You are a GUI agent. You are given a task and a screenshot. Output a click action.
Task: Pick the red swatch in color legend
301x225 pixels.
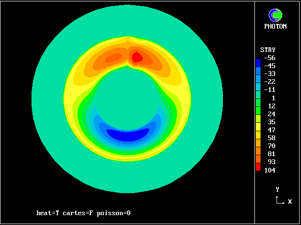tap(258, 166)
